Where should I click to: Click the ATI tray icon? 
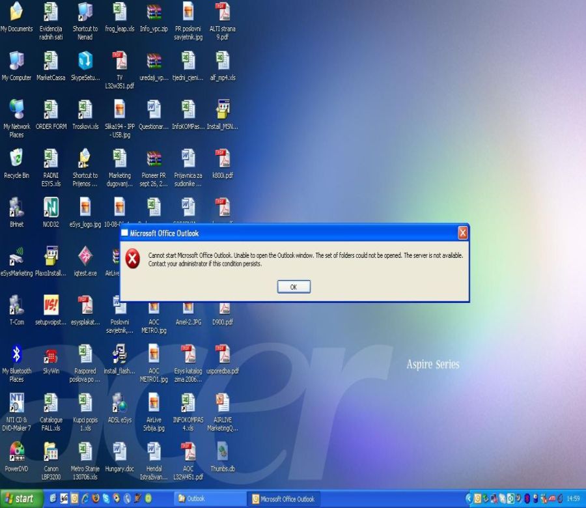[x=552, y=498]
